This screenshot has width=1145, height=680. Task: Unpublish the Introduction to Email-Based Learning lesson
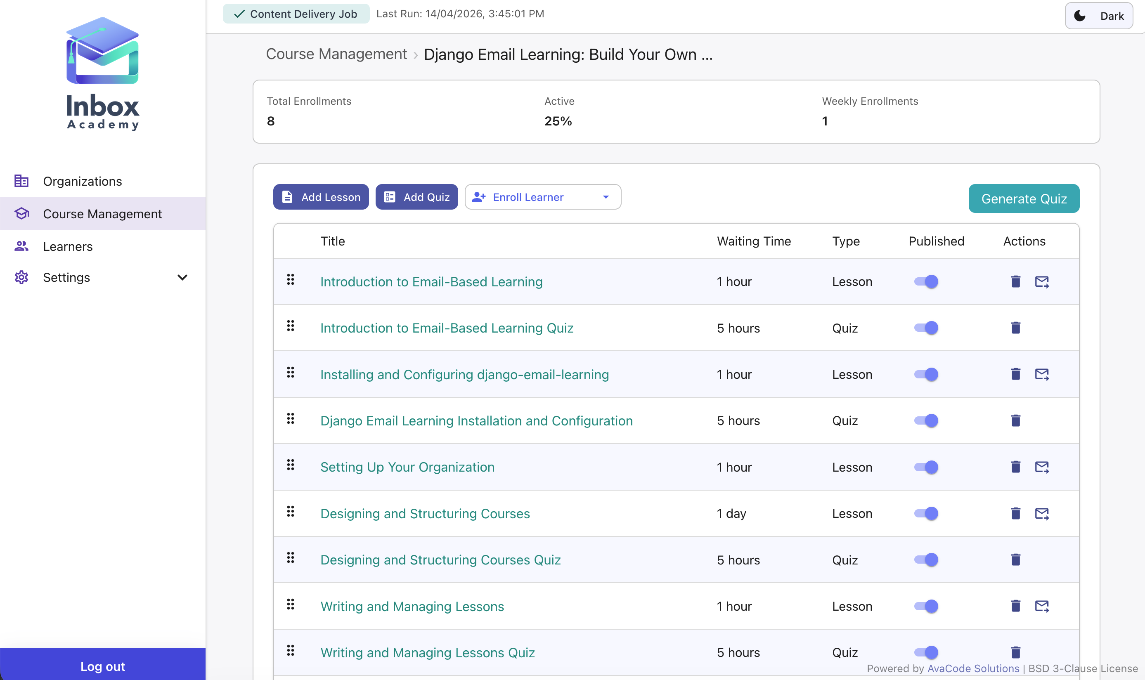(x=927, y=281)
